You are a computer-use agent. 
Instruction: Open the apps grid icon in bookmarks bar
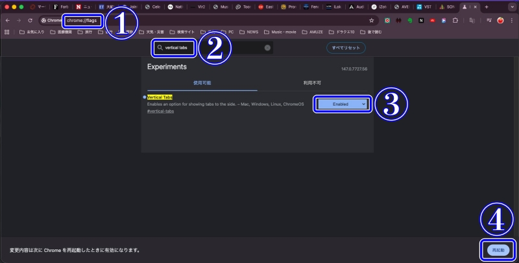click(x=7, y=31)
